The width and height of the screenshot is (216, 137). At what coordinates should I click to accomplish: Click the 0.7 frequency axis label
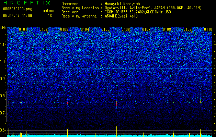pos(3,113)
